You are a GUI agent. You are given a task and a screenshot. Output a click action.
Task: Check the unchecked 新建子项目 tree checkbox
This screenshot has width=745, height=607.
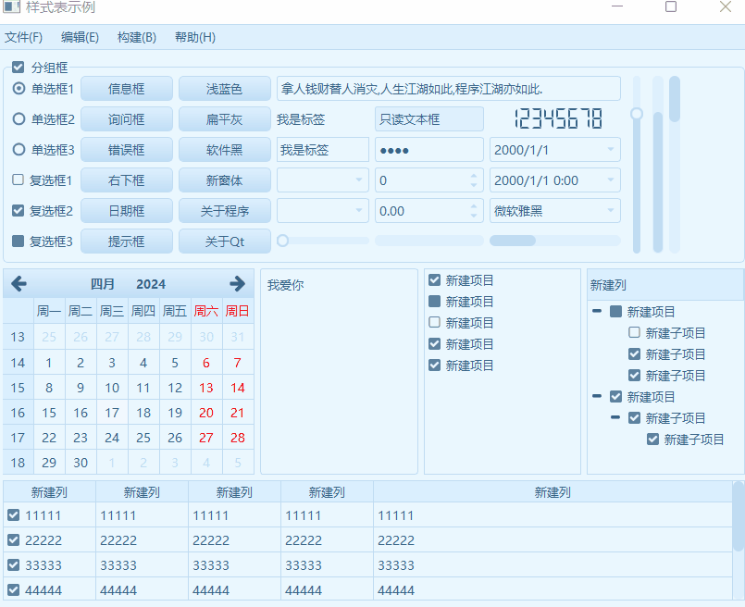click(x=634, y=332)
